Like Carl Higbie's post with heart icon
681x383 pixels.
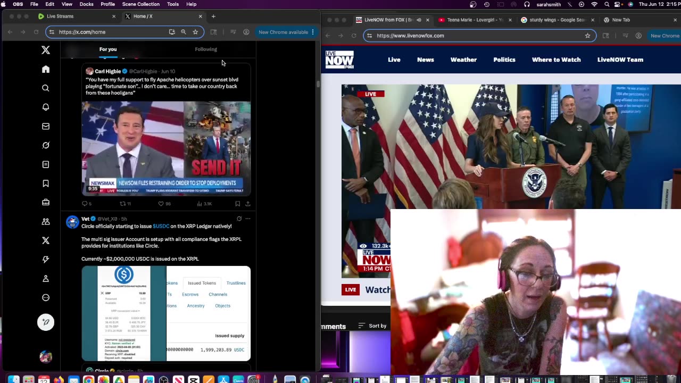[x=161, y=204]
